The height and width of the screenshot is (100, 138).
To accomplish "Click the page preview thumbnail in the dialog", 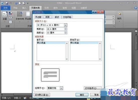I will point(50,75).
